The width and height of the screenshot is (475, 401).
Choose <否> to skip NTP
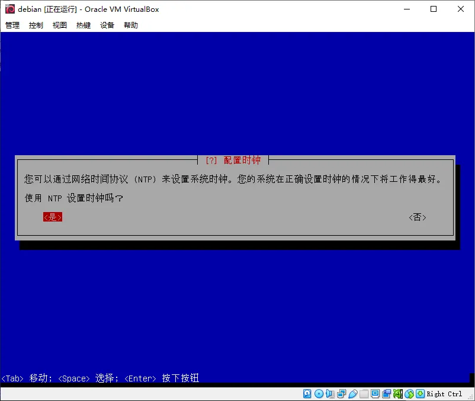(x=418, y=217)
